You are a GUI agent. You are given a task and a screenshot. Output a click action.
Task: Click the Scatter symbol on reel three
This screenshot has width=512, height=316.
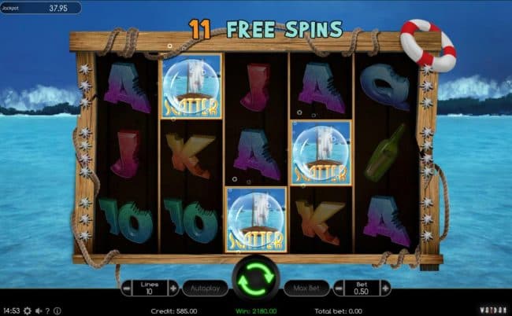pos(256,219)
